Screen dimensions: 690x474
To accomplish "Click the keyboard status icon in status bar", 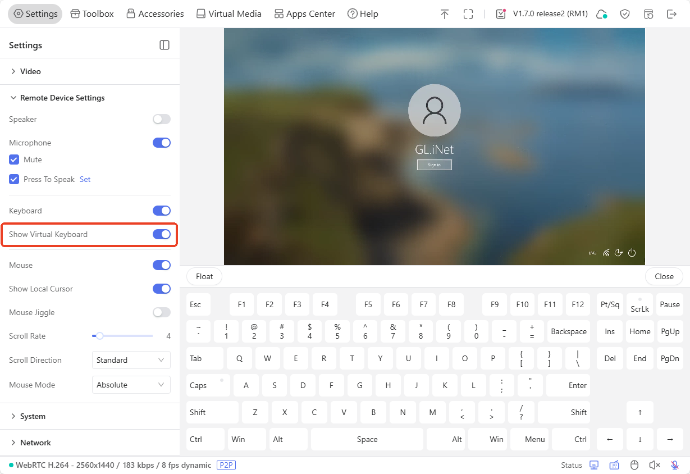I will pos(614,465).
